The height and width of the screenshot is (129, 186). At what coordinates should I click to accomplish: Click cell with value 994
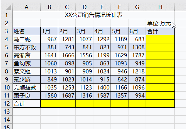pos(137,95)
